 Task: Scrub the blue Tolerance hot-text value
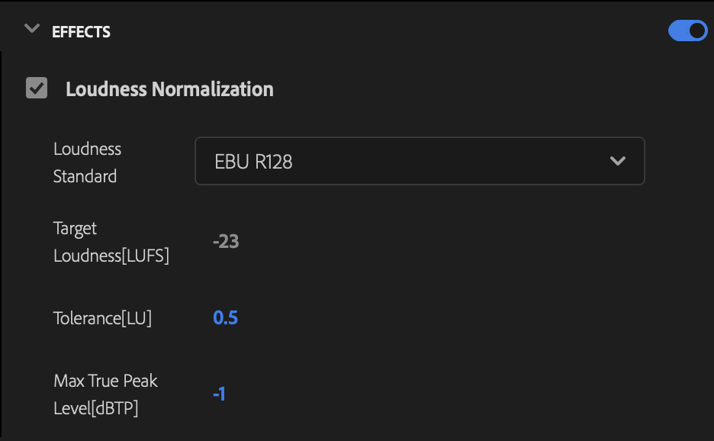tap(225, 317)
